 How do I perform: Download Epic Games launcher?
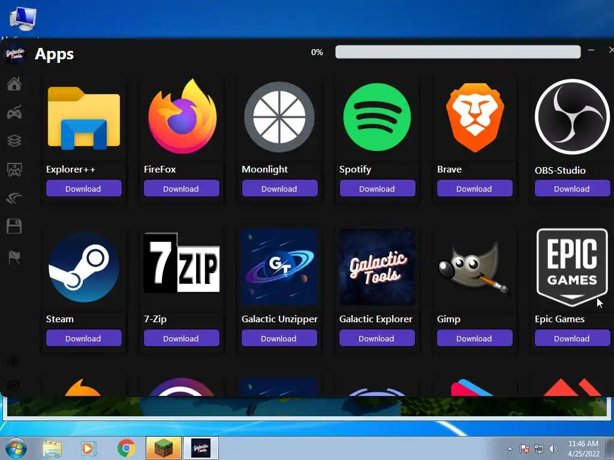(573, 338)
